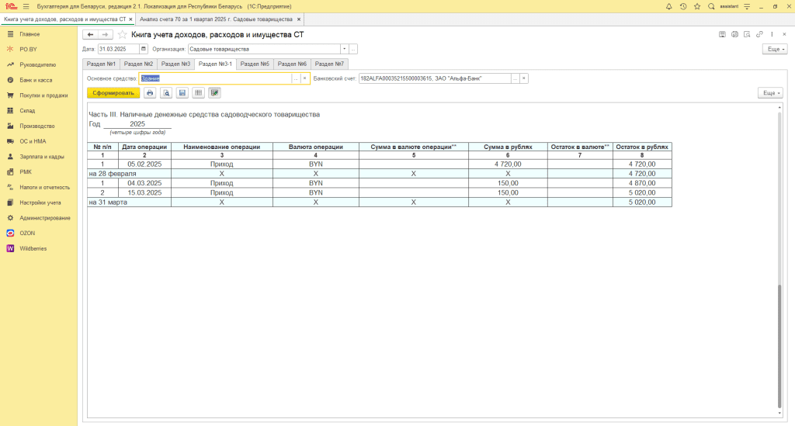
Task: Click the form header preview icon
Action: (x=747, y=34)
